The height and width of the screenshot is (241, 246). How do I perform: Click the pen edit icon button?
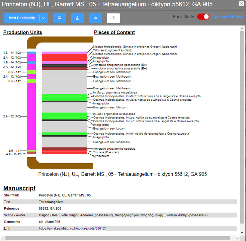[77, 18]
